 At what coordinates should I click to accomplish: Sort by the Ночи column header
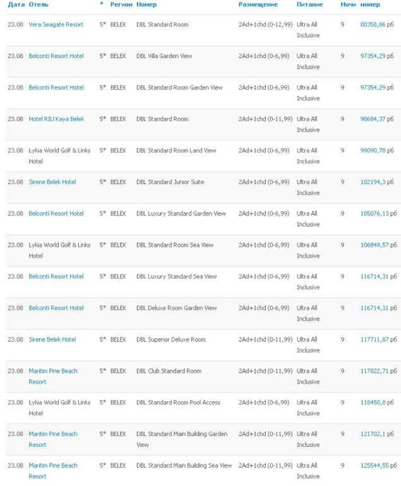[x=348, y=4]
